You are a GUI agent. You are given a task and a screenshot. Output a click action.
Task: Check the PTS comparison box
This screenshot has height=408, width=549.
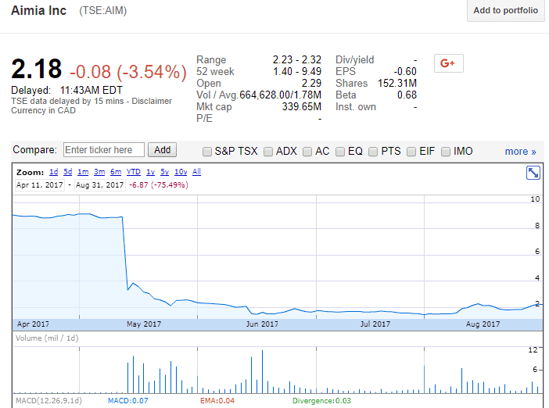373,152
